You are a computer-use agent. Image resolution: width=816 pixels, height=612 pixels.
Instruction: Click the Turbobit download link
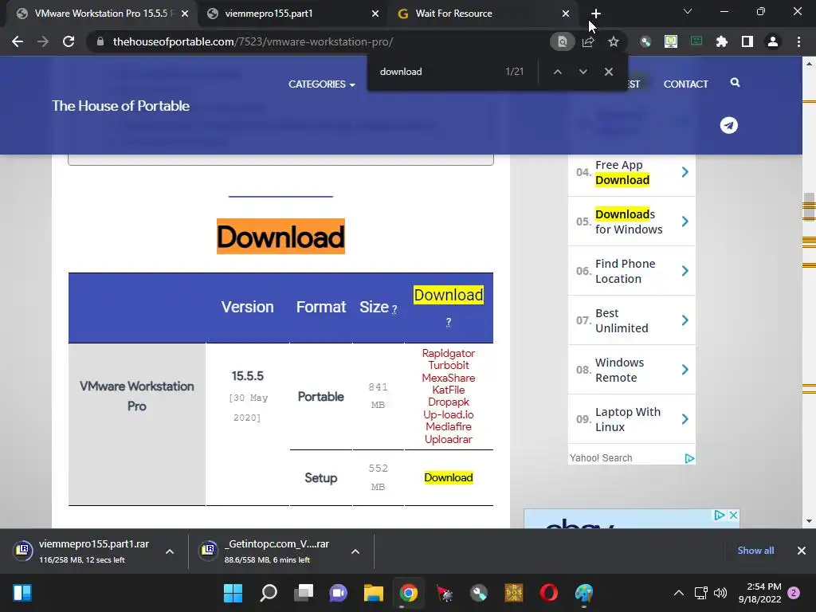pyautogui.click(x=448, y=365)
